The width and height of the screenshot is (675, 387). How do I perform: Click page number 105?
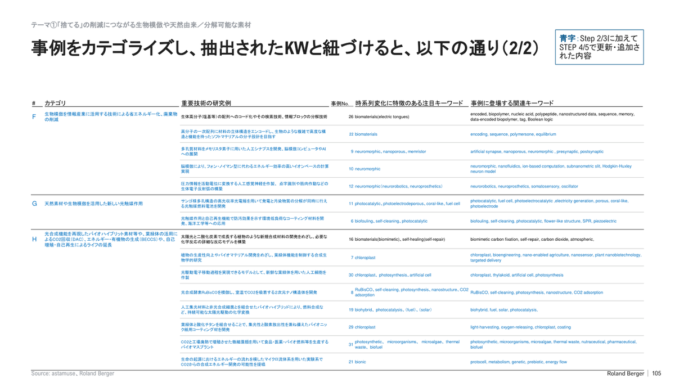[x=656, y=373]
